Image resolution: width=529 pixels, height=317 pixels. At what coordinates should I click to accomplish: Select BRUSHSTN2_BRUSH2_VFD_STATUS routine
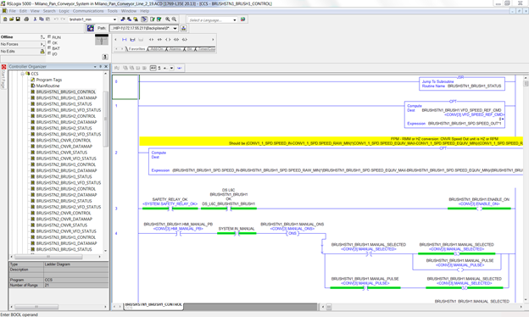point(69,208)
